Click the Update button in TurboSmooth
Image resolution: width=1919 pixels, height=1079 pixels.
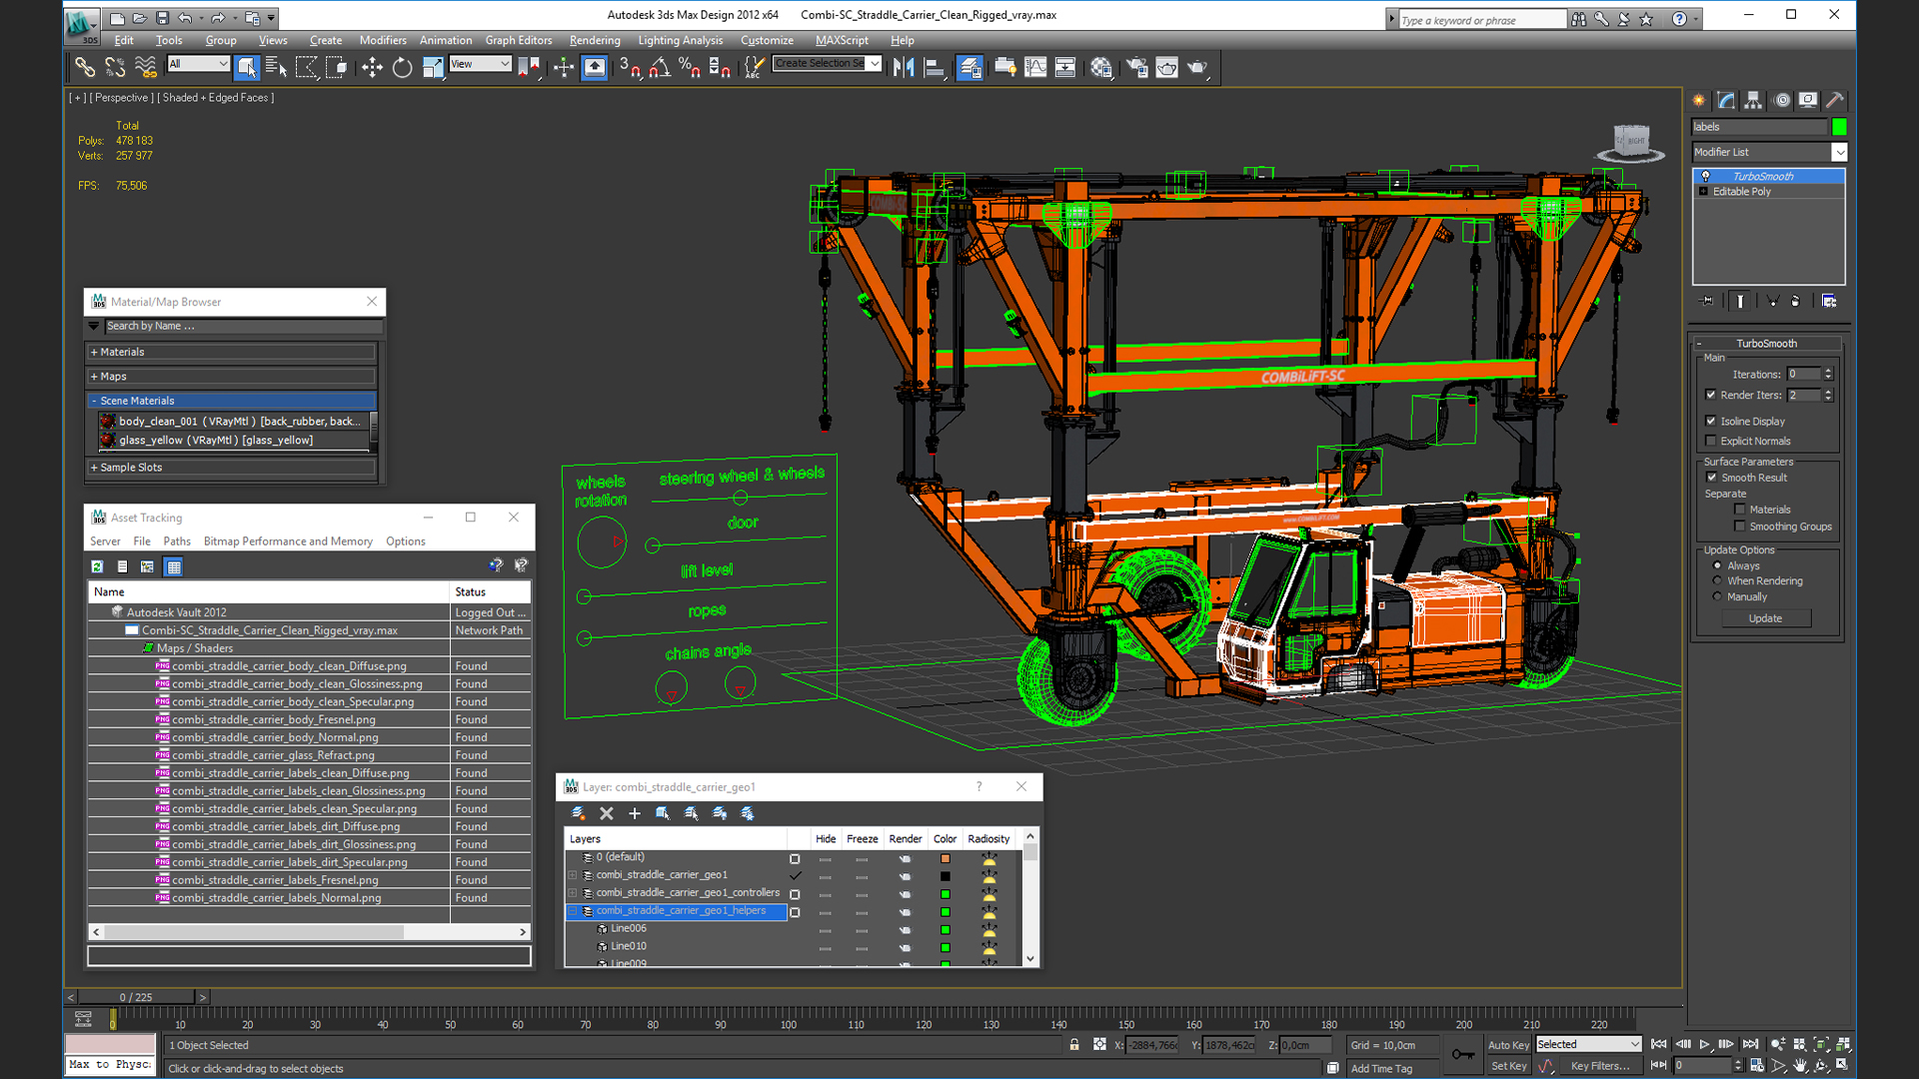[1765, 618]
